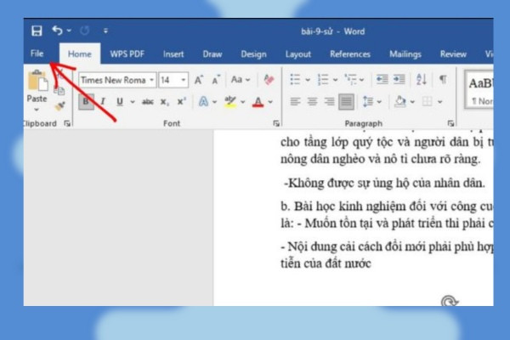Open Customize Quick Access Toolbar dropdown

tap(105, 31)
